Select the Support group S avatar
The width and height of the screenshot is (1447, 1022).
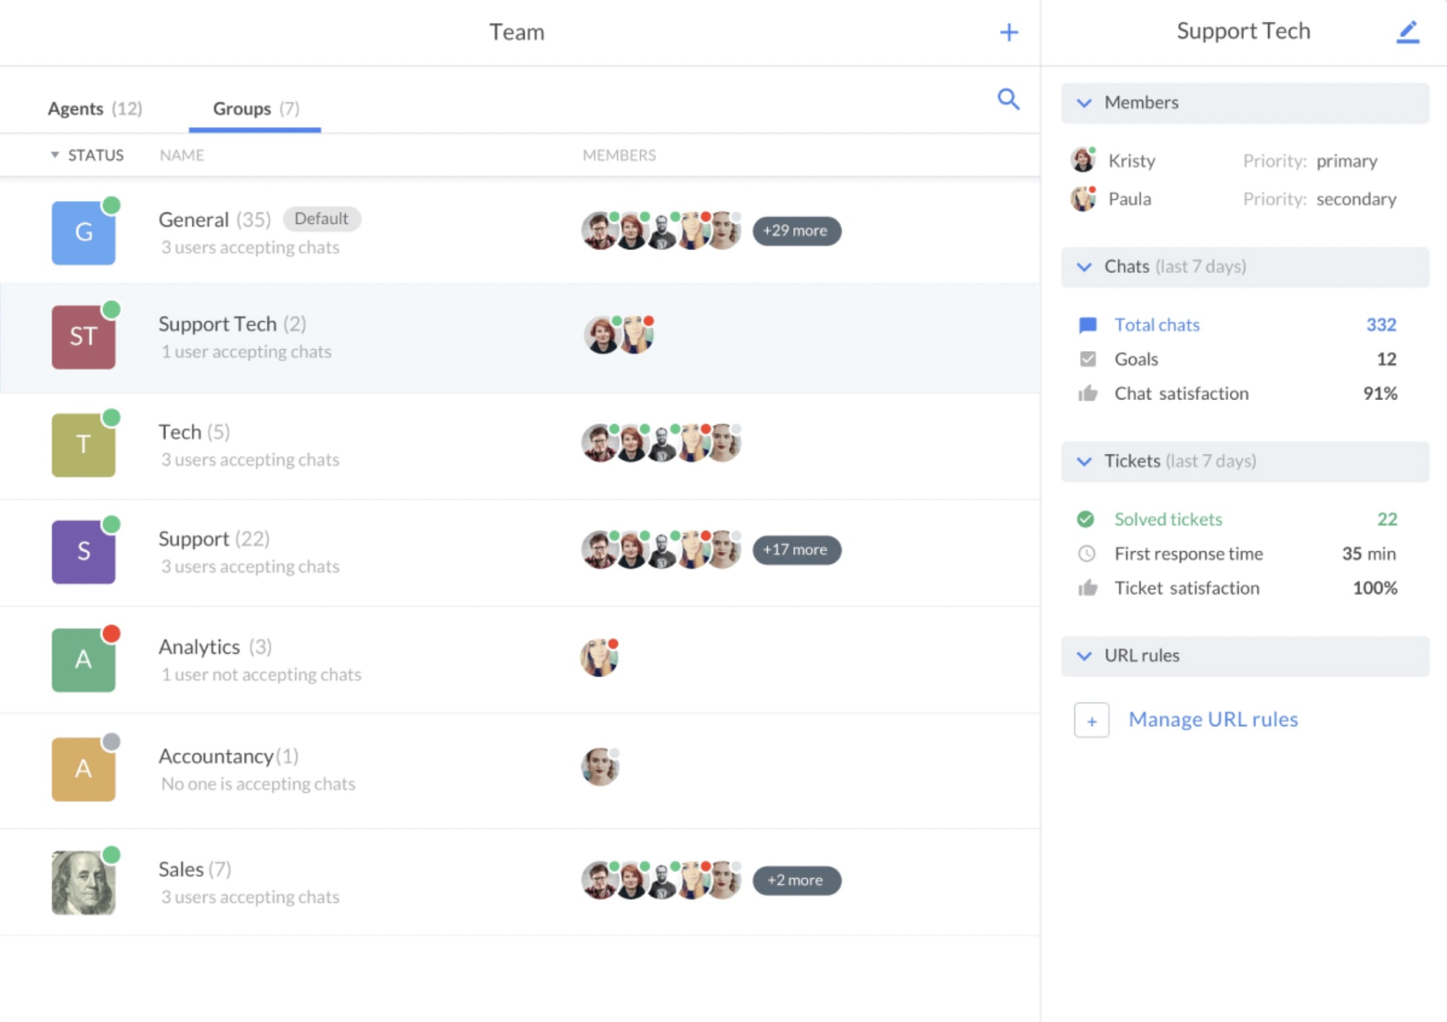[83, 551]
